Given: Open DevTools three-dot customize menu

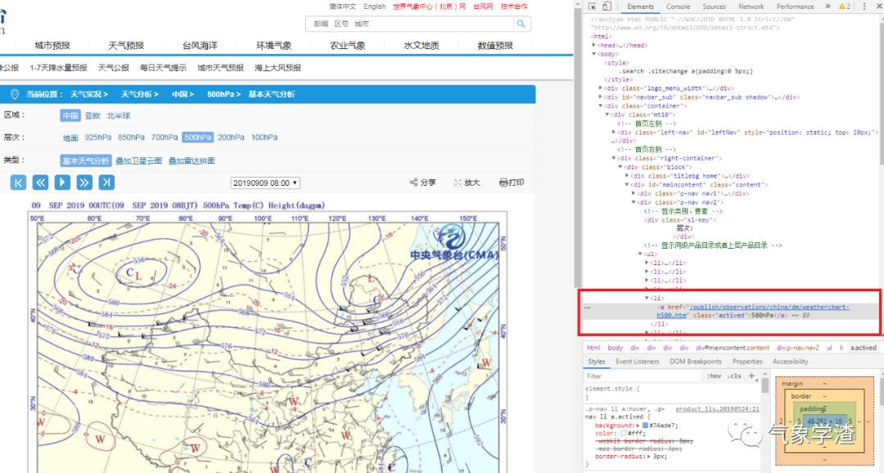Looking at the screenshot, I should 864,7.
